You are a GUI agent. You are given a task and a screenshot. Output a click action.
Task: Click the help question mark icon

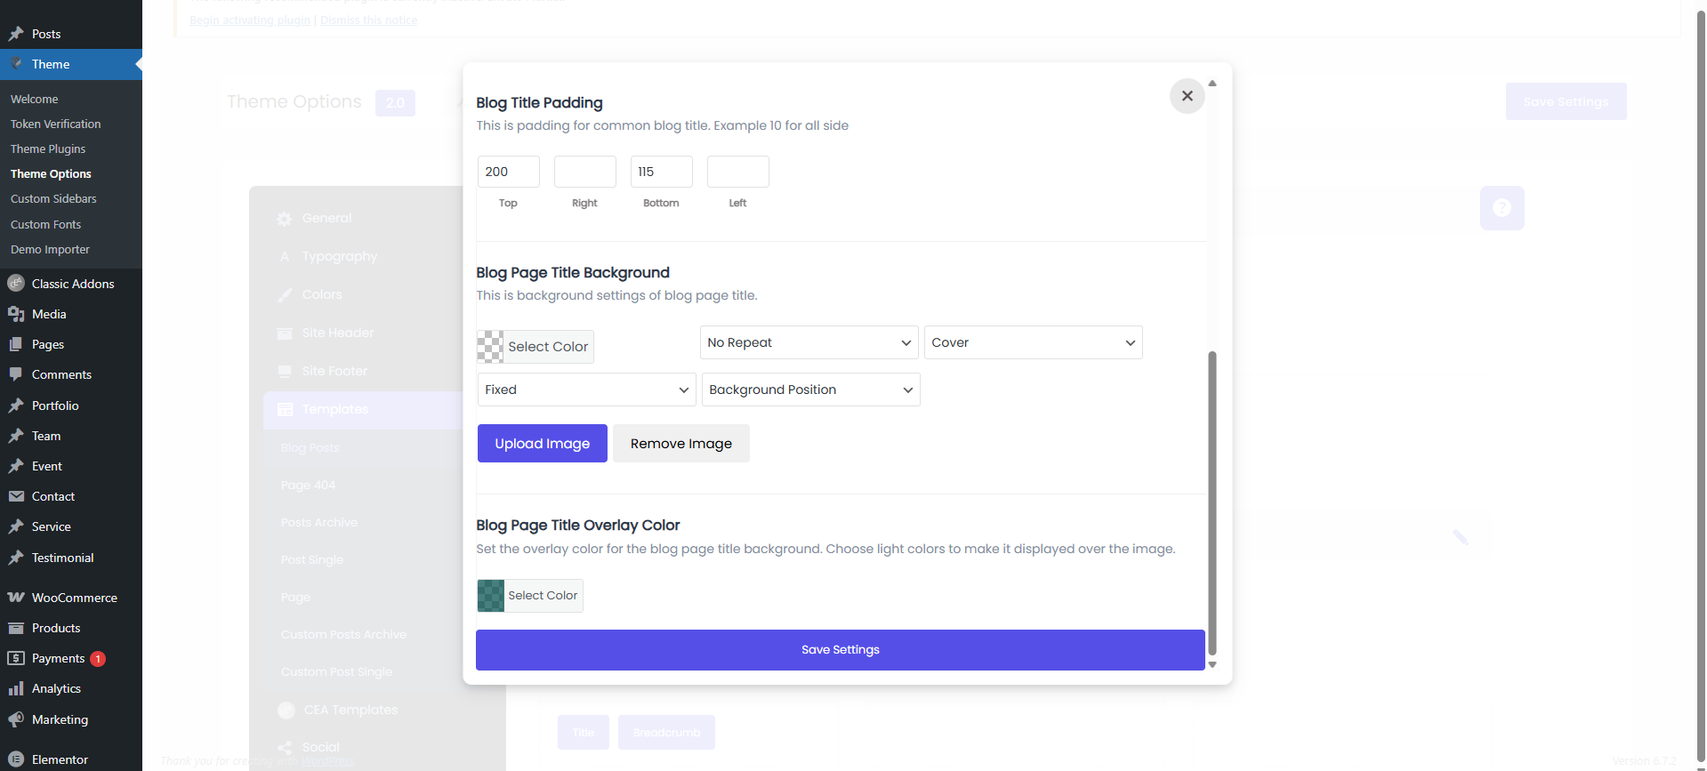point(1502,208)
